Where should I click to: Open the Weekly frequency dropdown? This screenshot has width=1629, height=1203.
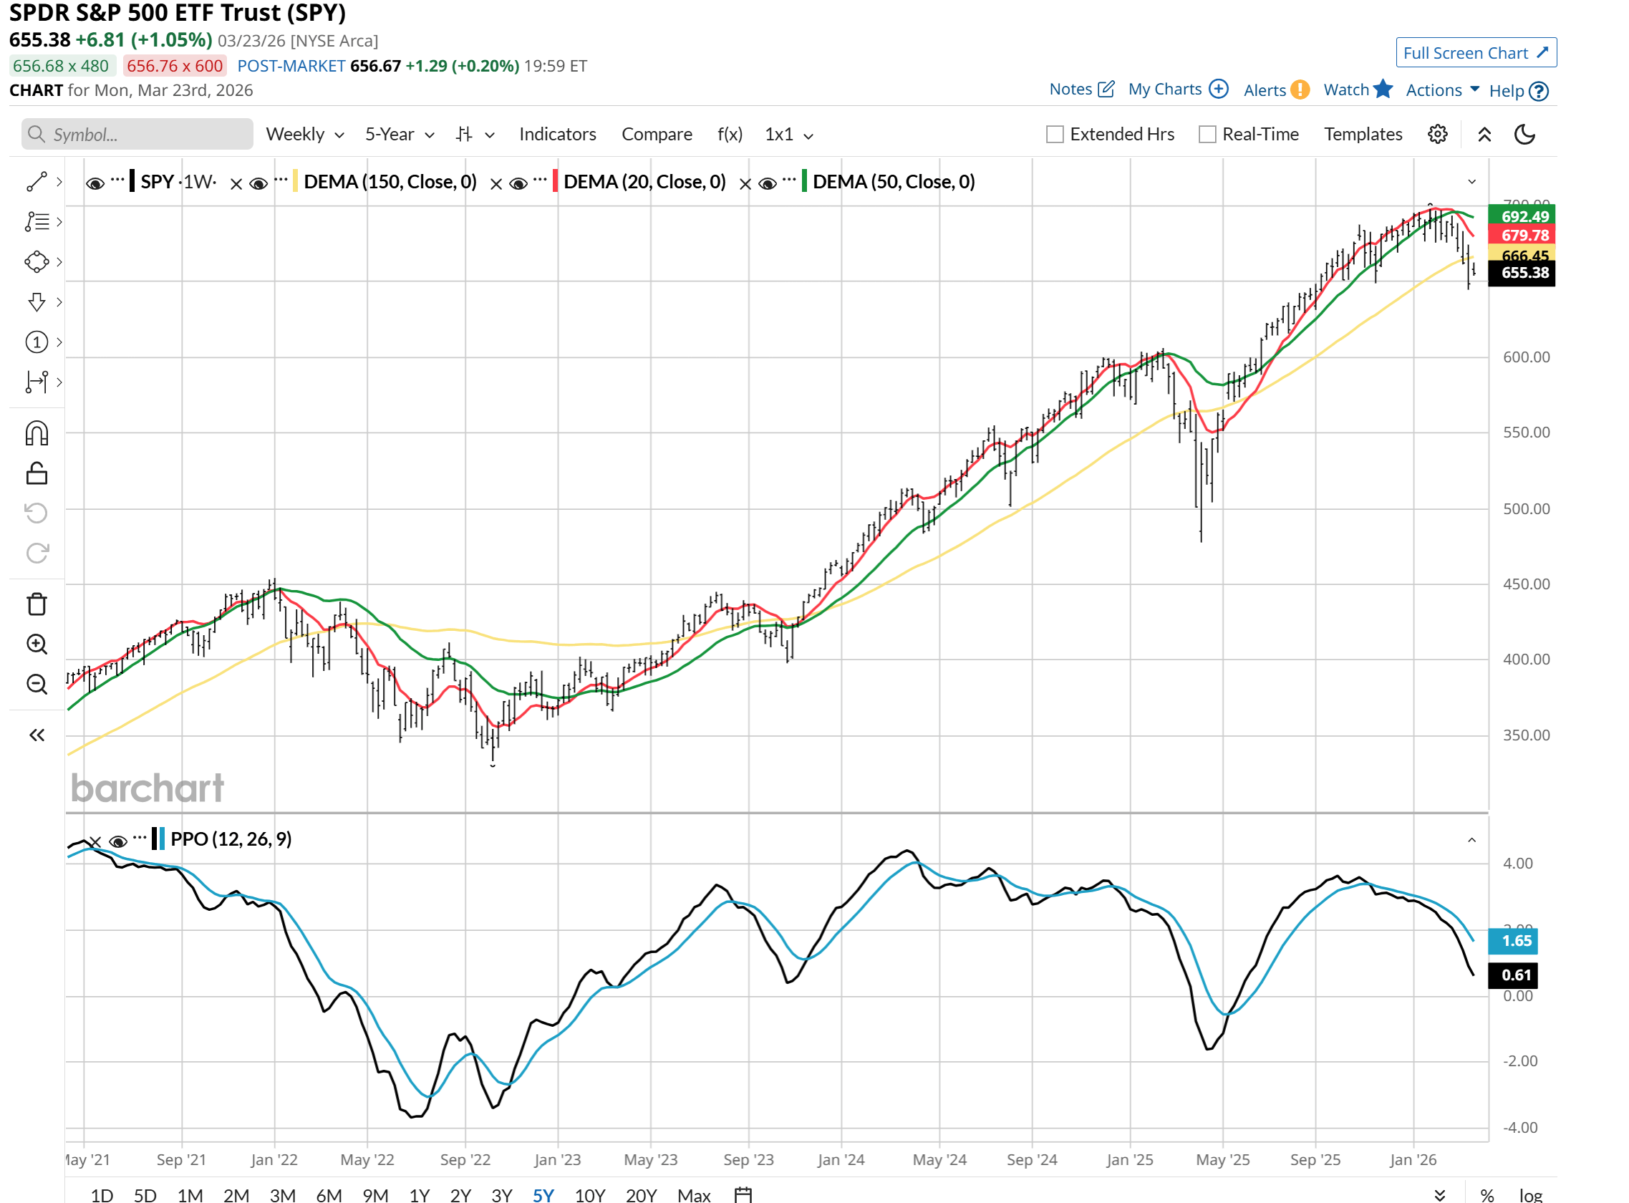(305, 134)
